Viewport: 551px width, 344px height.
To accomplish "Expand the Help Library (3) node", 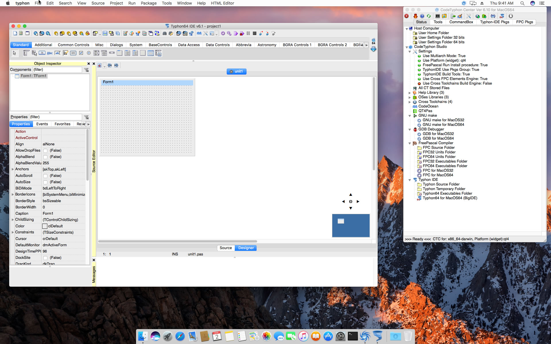I will click(410, 93).
